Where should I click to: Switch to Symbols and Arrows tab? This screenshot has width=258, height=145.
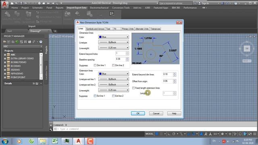[95, 29]
